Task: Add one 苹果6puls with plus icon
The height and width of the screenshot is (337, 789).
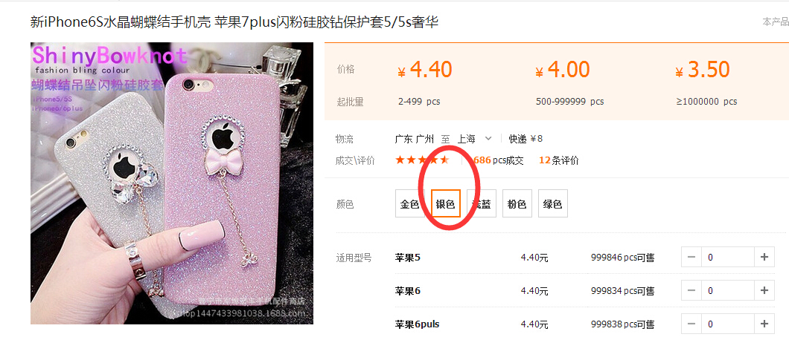Action: pyautogui.click(x=764, y=324)
